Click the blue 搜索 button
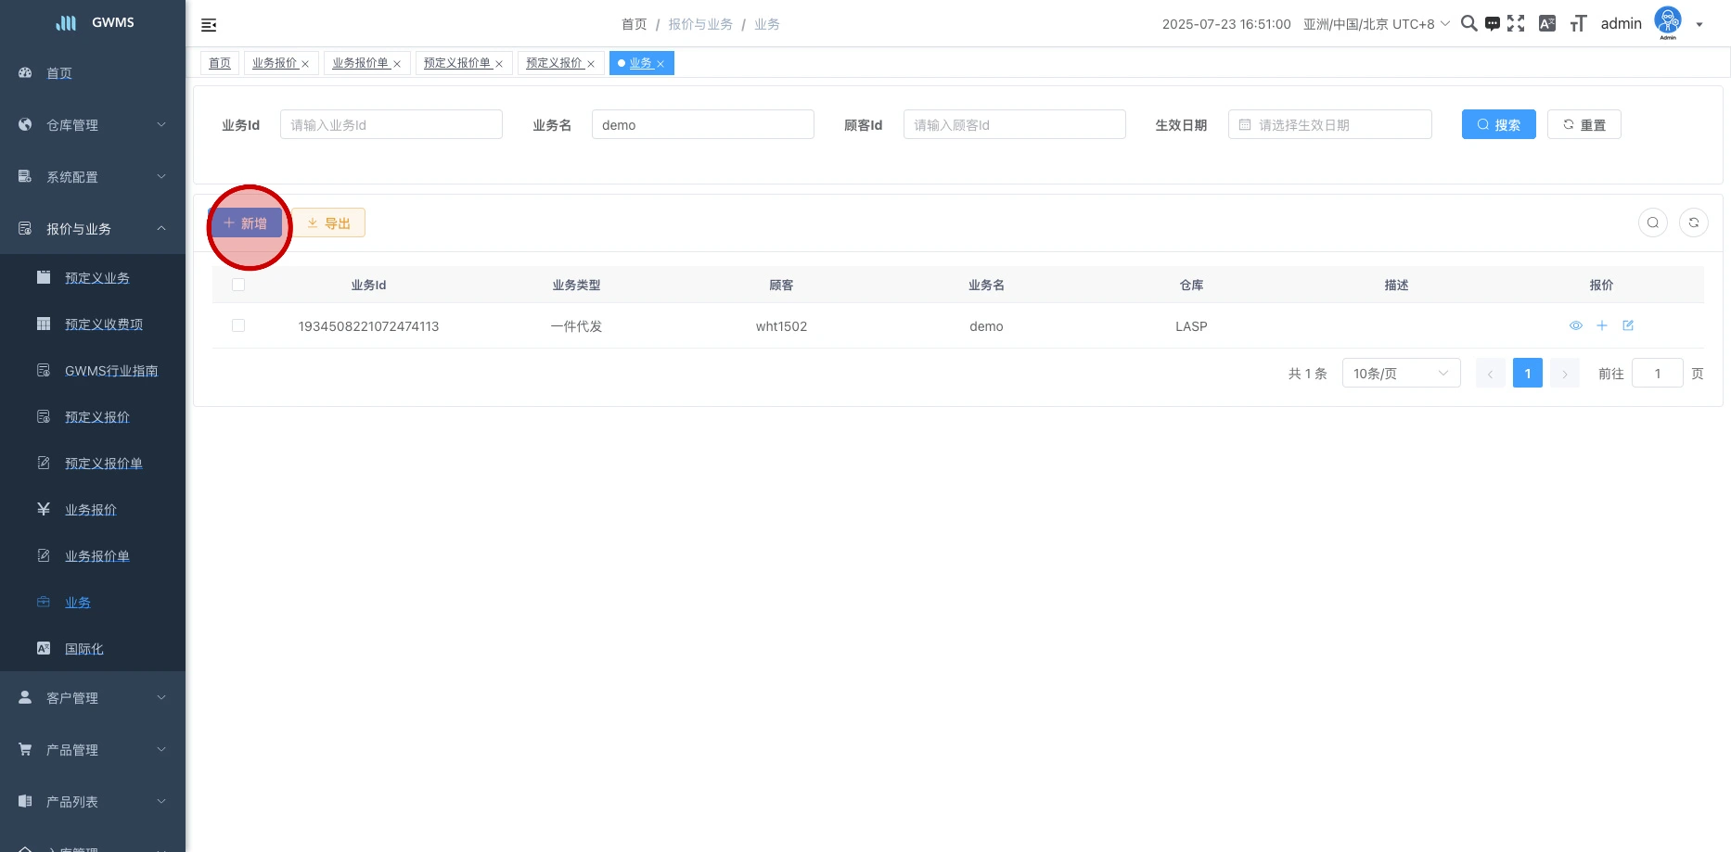The height and width of the screenshot is (852, 1731). (1498, 125)
